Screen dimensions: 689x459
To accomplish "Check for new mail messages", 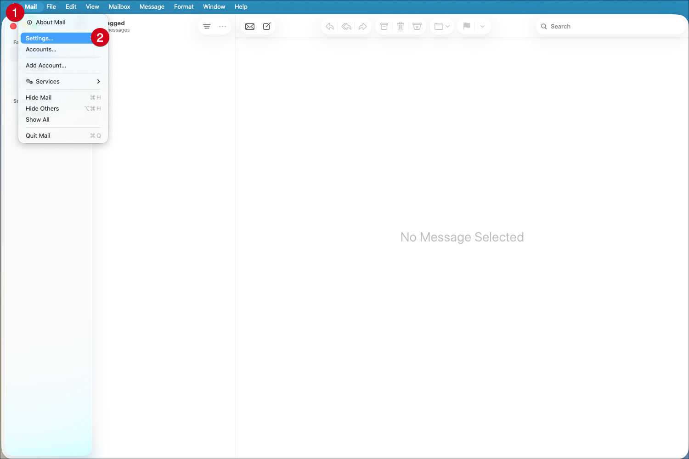I will pyautogui.click(x=250, y=26).
